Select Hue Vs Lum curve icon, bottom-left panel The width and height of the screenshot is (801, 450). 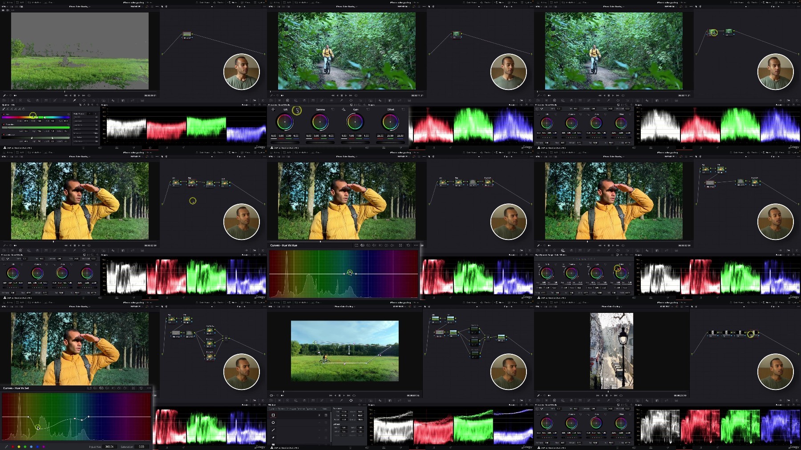107,388
